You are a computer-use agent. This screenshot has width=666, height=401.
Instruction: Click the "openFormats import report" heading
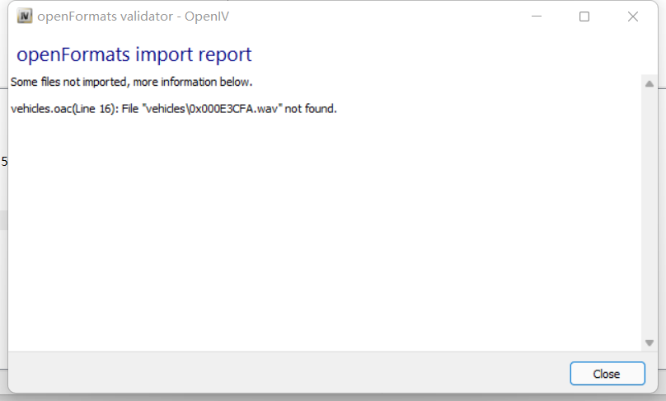pyautogui.click(x=134, y=54)
